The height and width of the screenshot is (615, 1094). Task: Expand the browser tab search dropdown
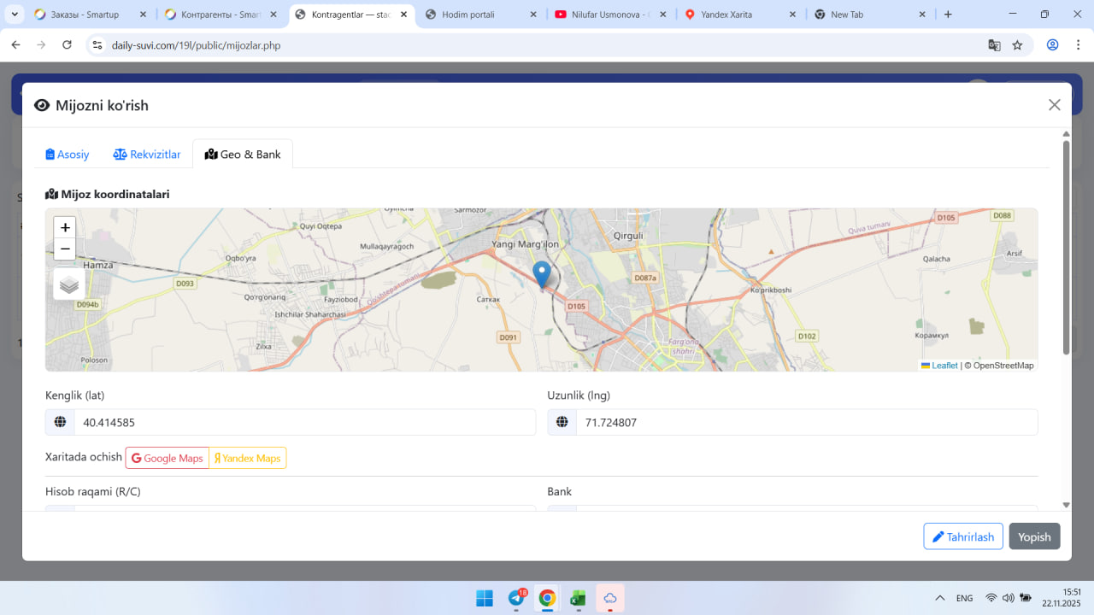click(15, 15)
